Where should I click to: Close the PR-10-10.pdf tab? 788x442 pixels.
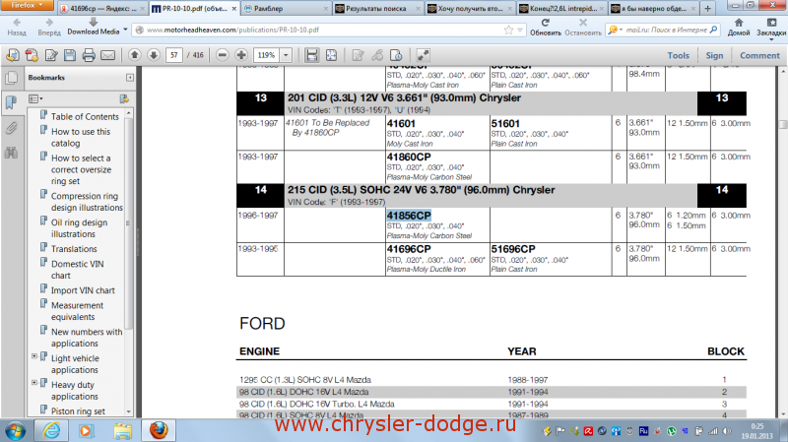click(x=234, y=9)
